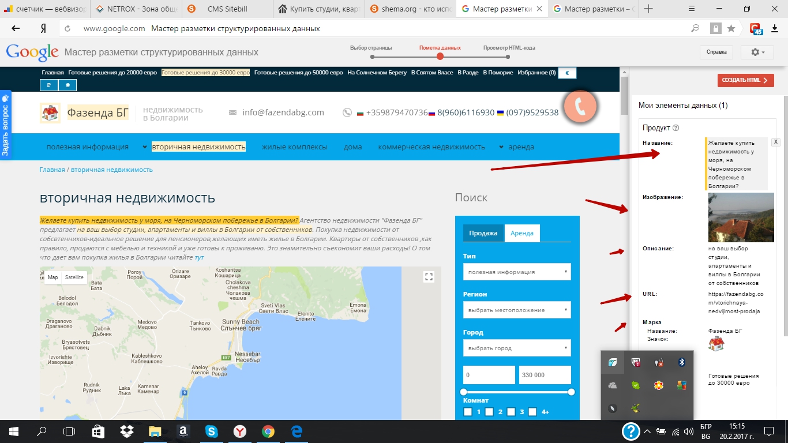
Task: Open Google Chrome from the taskbar
Action: 268,431
